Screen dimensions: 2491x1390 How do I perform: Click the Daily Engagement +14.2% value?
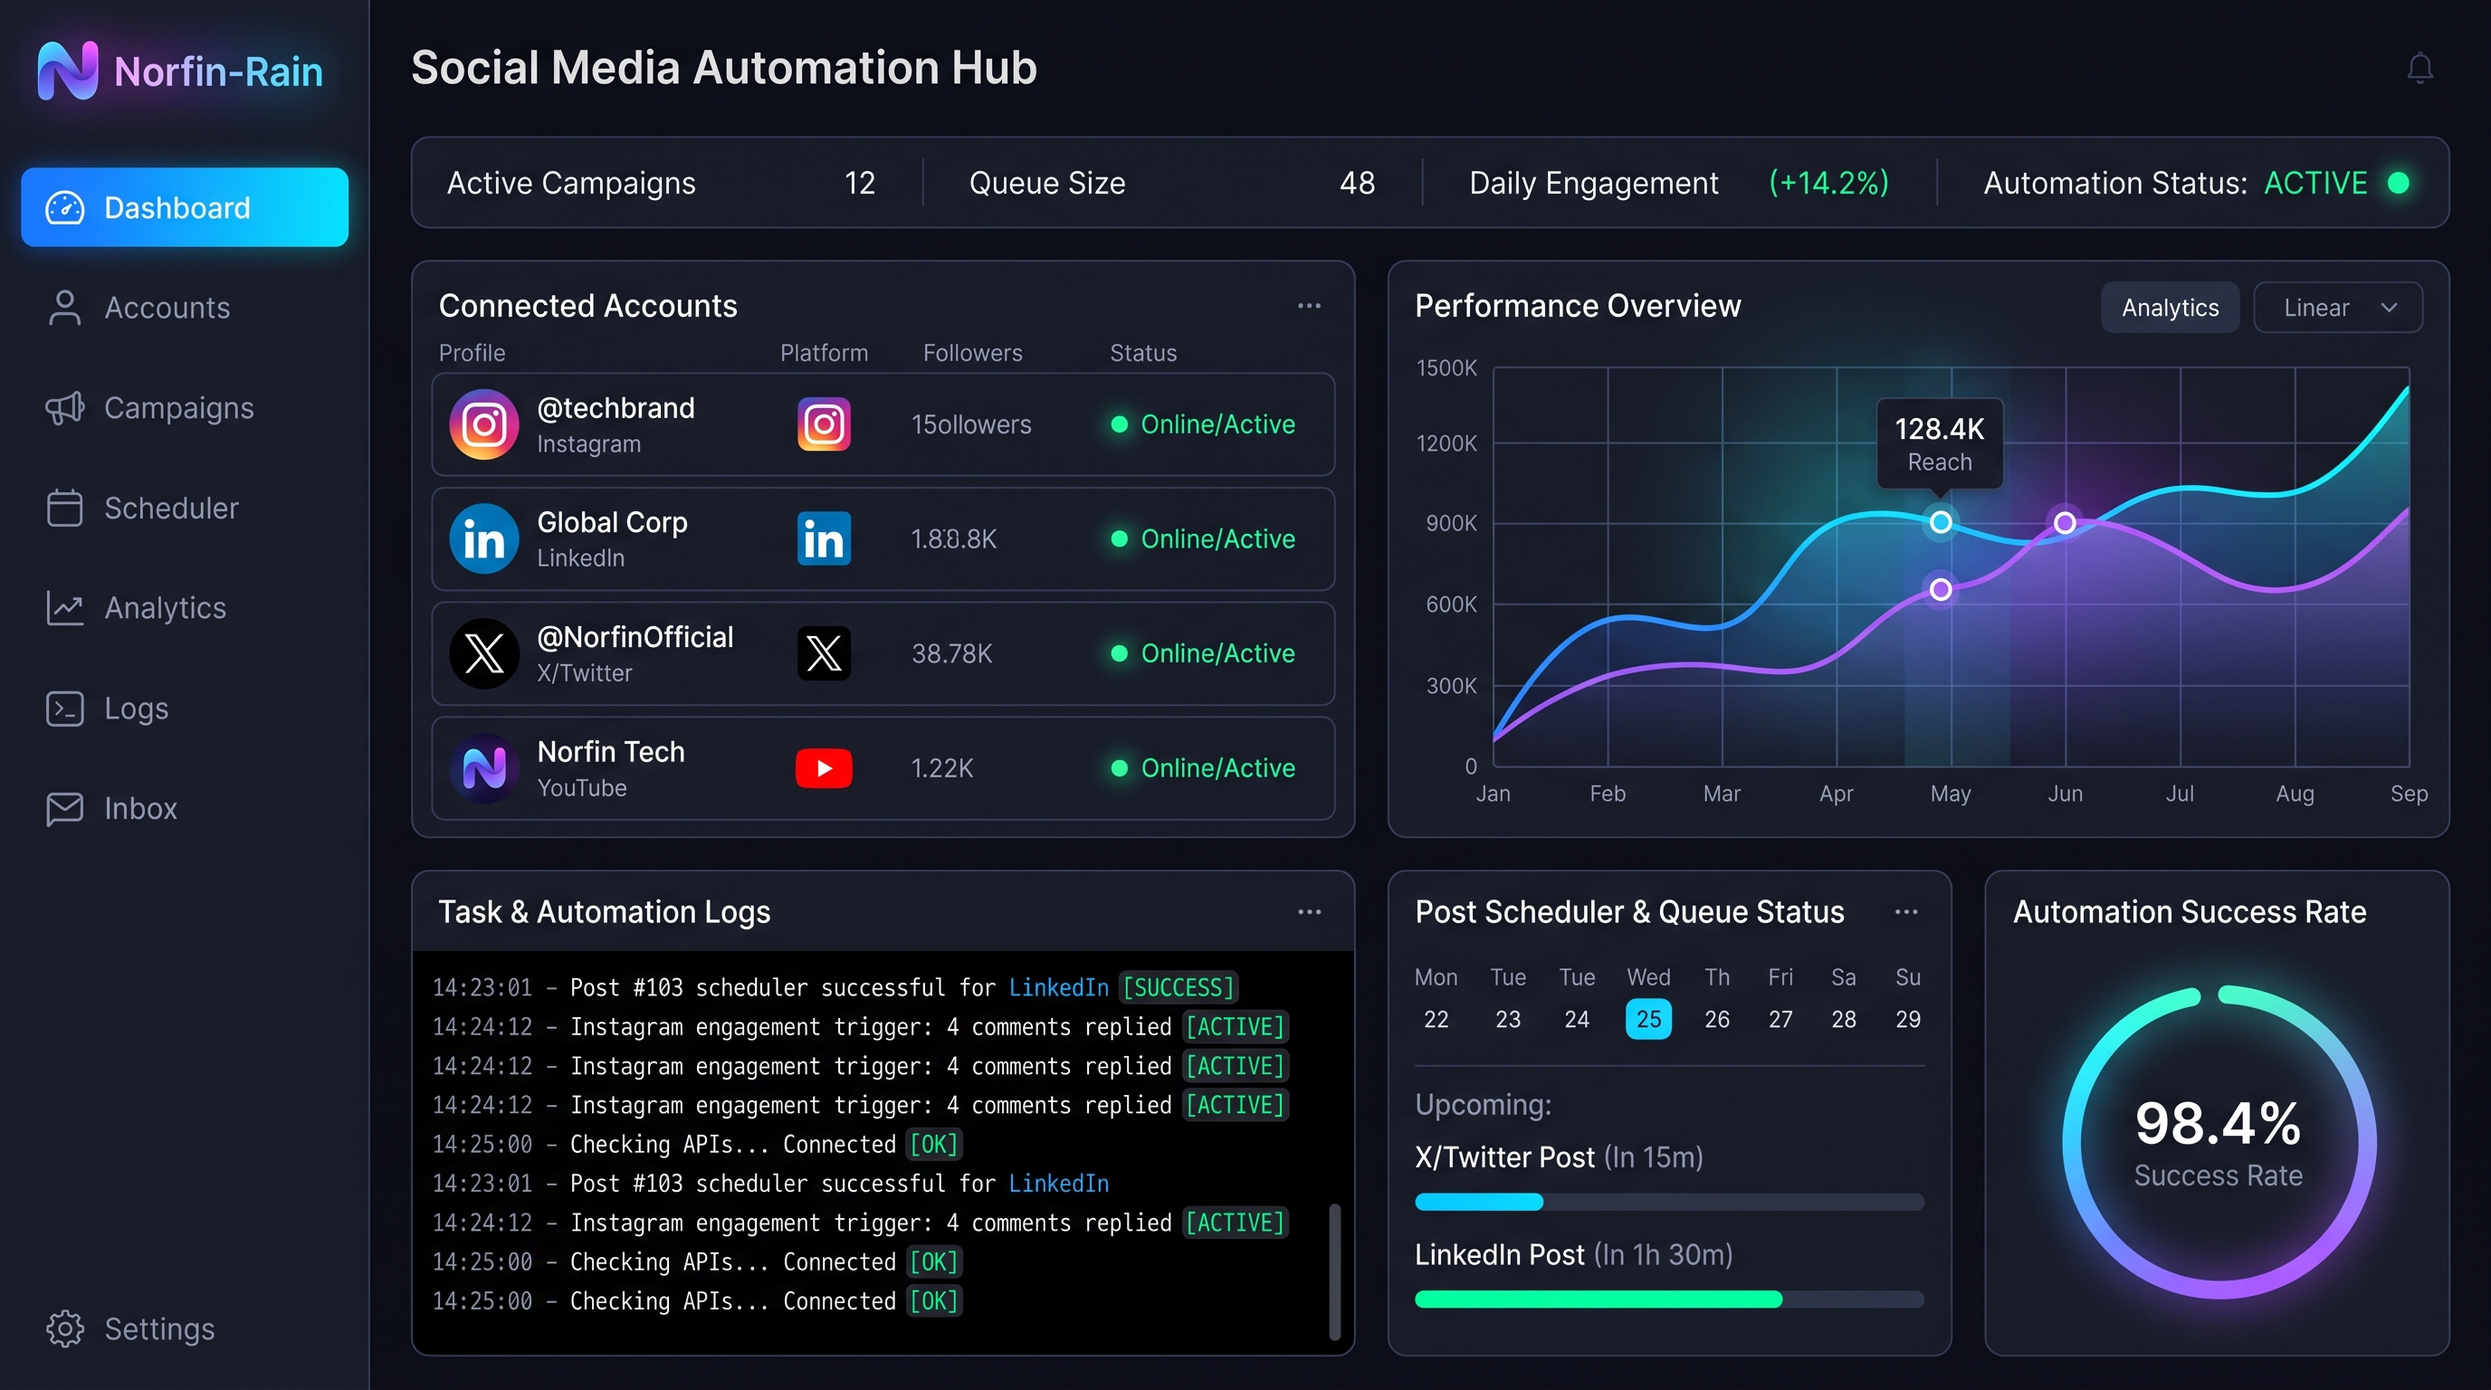tap(1828, 183)
